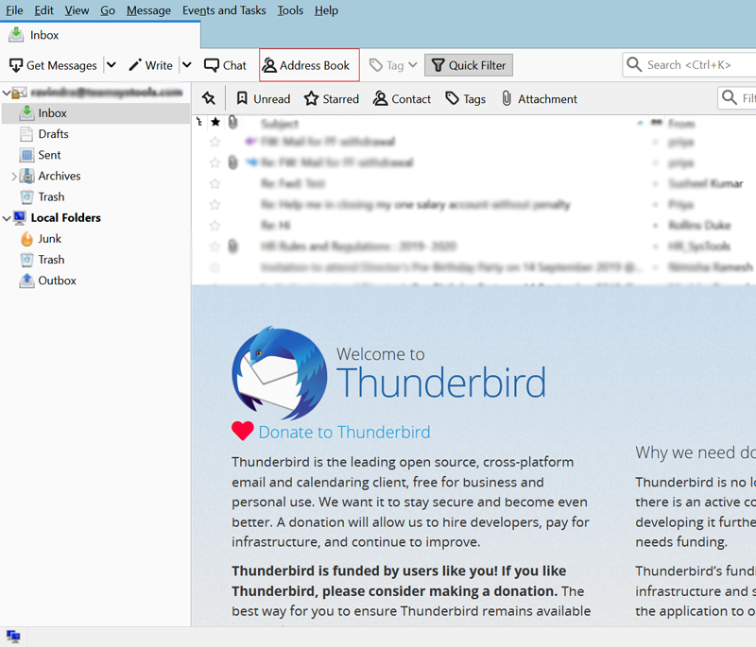Star the HR Rules and Regulations message
The width and height of the screenshot is (756, 647).
[x=215, y=247]
